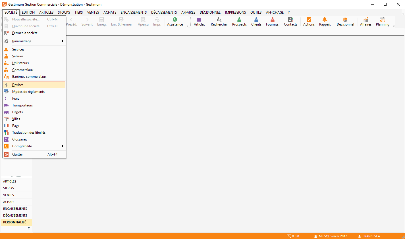Select Dépôts menu entry
The height and width of the screenshot is (239, 405).
[34, 112]
